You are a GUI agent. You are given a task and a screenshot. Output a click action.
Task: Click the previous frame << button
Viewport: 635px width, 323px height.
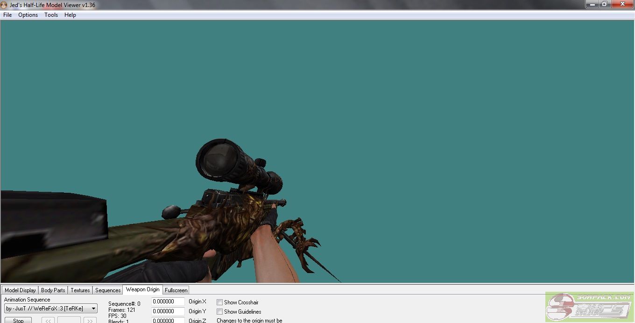pos(48,320)
